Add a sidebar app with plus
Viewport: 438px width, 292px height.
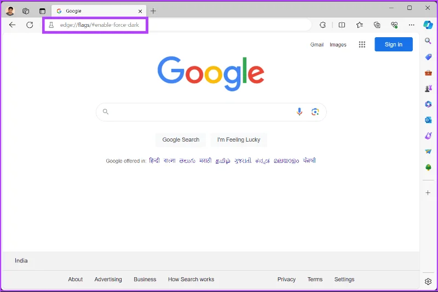point(428,192)
